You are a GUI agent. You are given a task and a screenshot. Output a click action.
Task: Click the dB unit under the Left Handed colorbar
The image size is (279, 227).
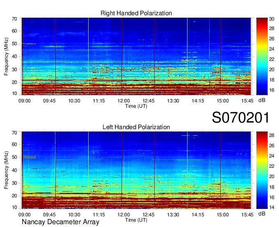[x=262, y=213]
